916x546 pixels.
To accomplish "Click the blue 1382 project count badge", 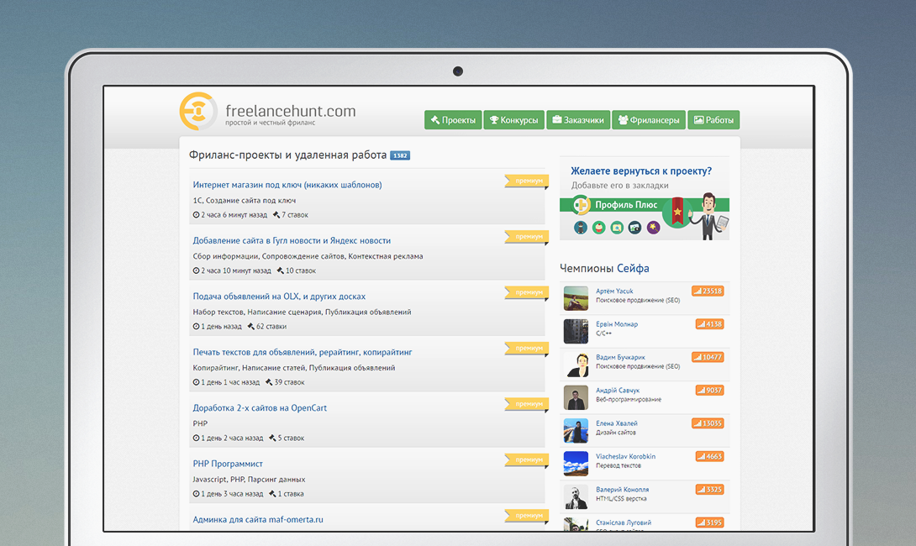I will pos(400,155).
